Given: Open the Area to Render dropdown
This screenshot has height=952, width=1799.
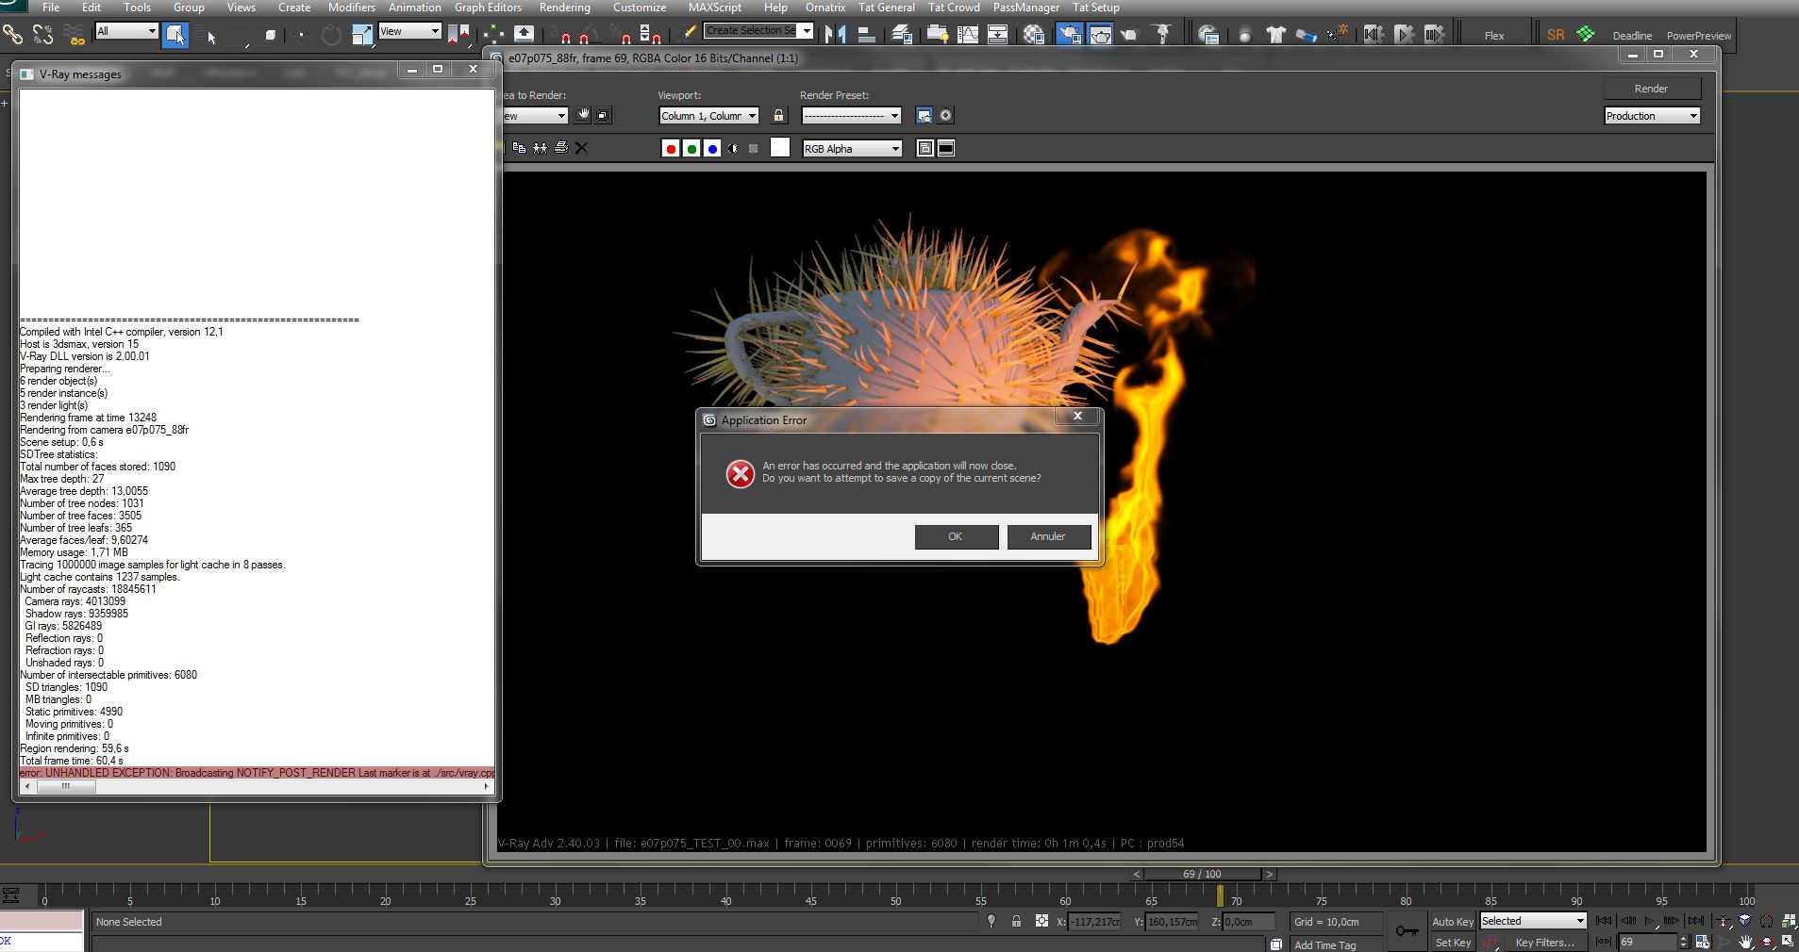Looking at the screenshot, I should point(533,115).
